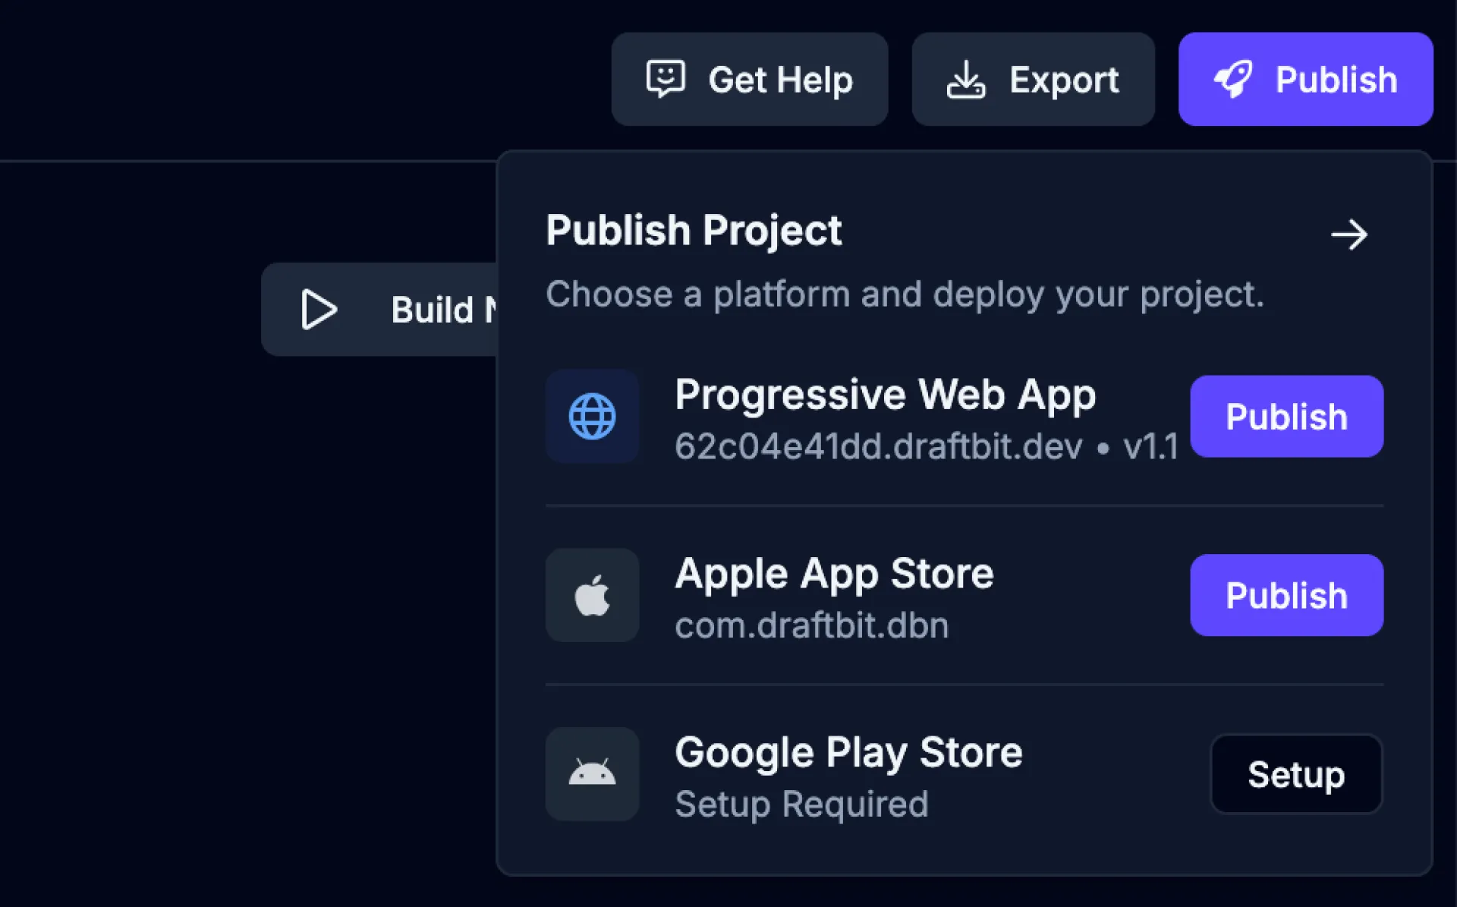Click the Get Help button

point(749,79)
